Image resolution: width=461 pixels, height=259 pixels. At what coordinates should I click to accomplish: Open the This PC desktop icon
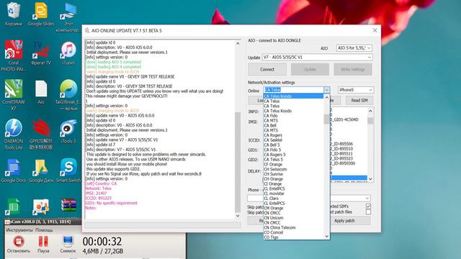68,17
